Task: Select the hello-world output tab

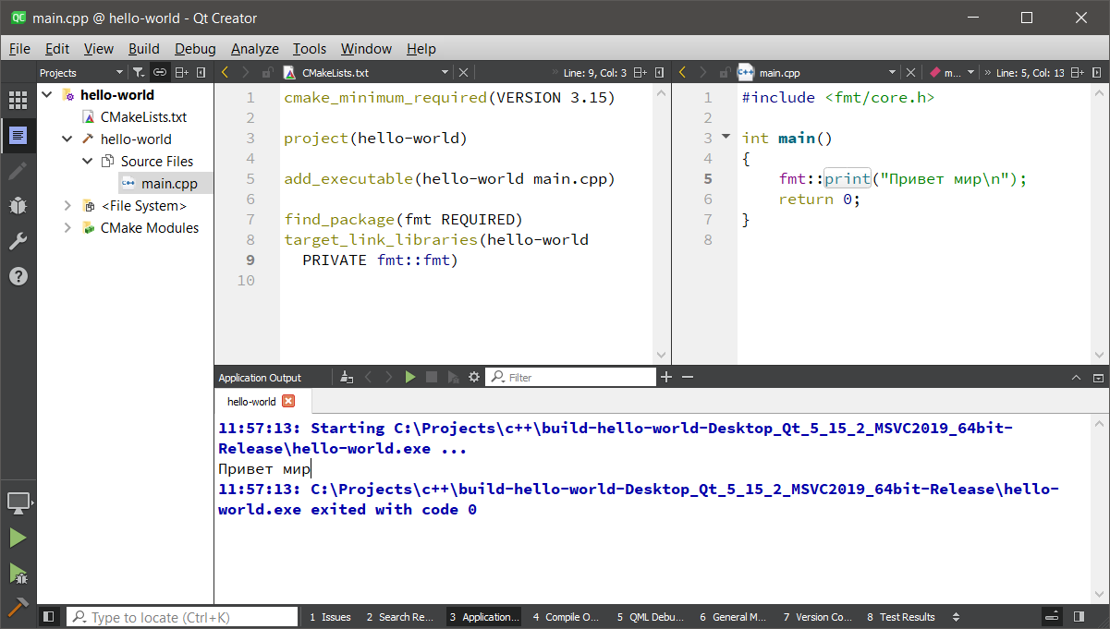Action: click(x=250, y=401)
